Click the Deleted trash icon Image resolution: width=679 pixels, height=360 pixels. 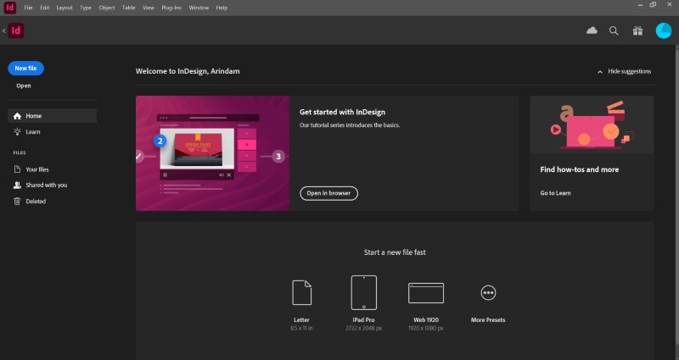pyautogui.click(x=17, y=201)
